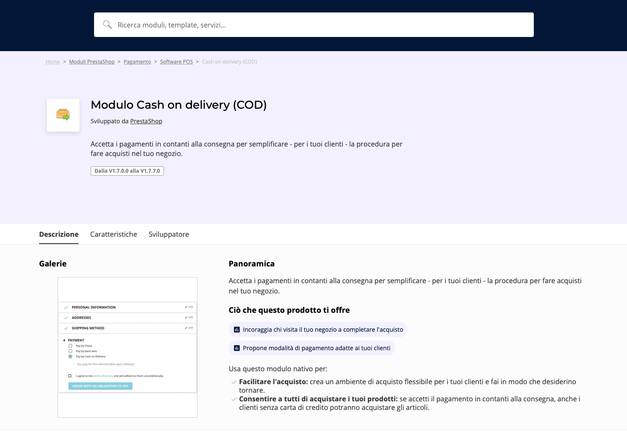Focus the "Ricerca moduli, template, servizi" search field
The image size is (627, 434).
click(x=318, y=25)
